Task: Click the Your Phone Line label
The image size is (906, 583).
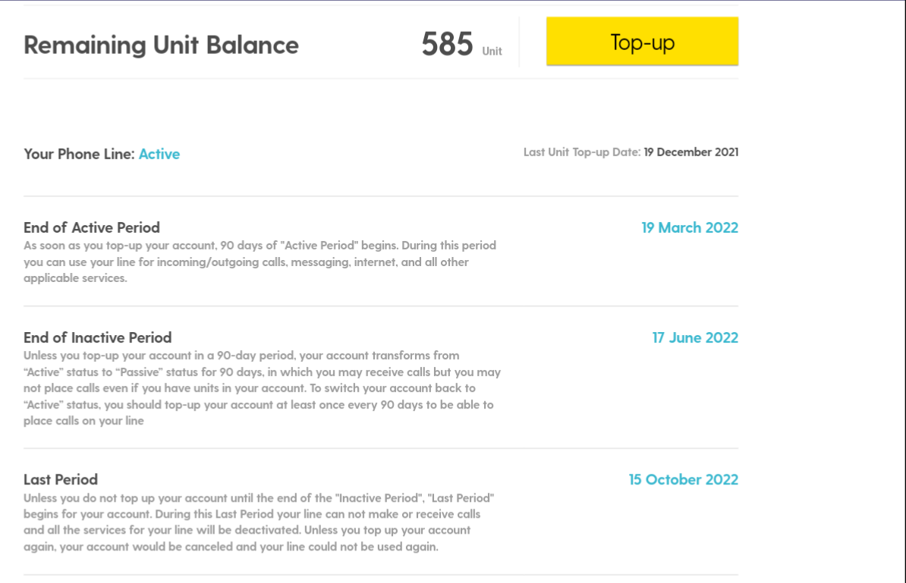Action: (x=79, y=154)
